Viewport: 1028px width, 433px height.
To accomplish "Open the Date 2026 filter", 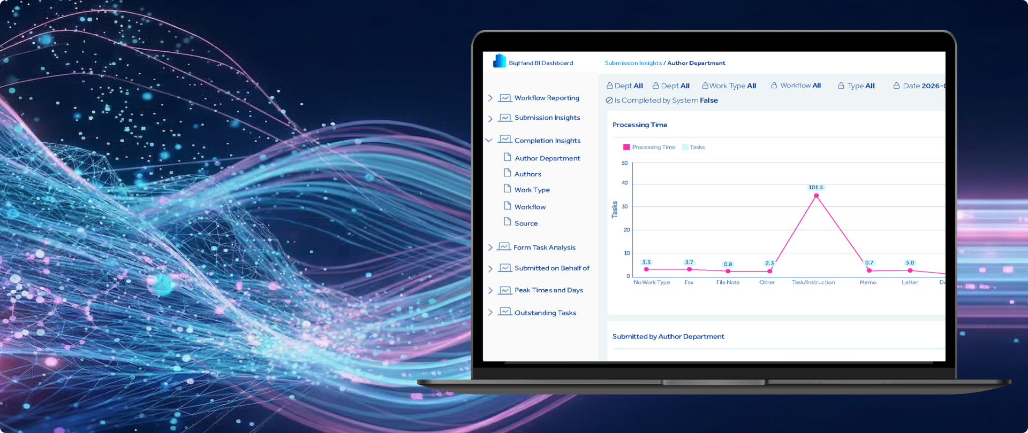I will (919, 86).
